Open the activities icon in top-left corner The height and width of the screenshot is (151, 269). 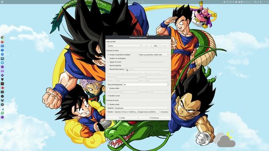2,2
